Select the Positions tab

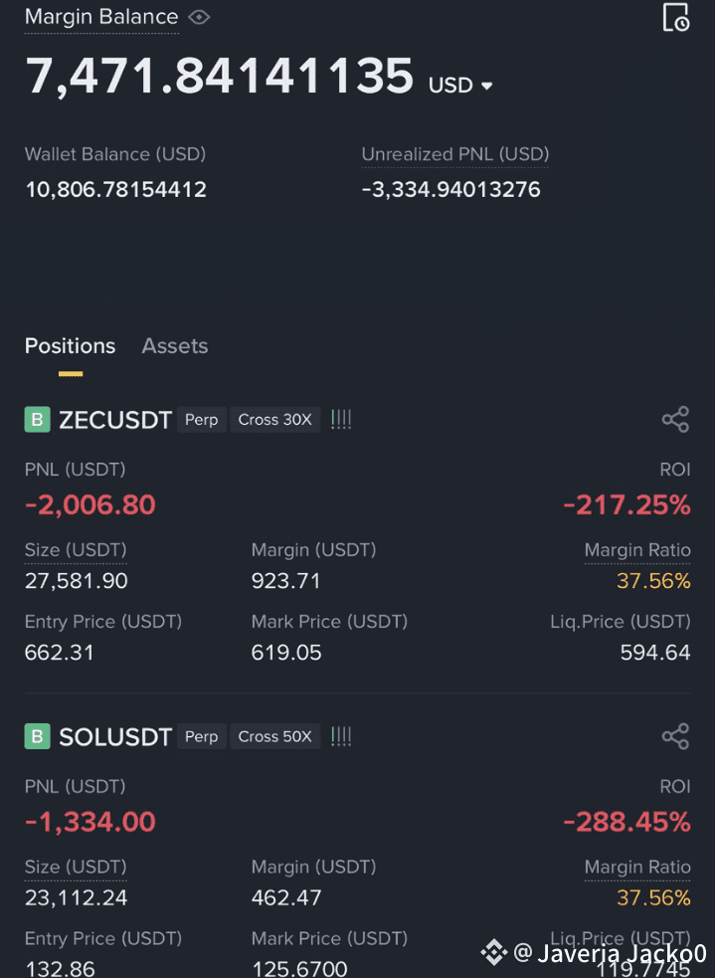coord(70,345)
